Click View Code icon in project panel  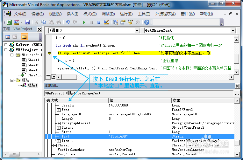pyautogui.click(x=8, y=37)
